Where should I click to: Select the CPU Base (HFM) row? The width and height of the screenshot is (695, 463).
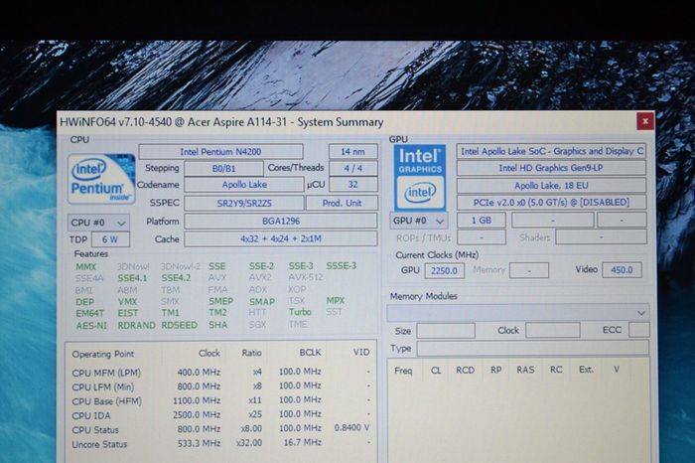(220, 400)
